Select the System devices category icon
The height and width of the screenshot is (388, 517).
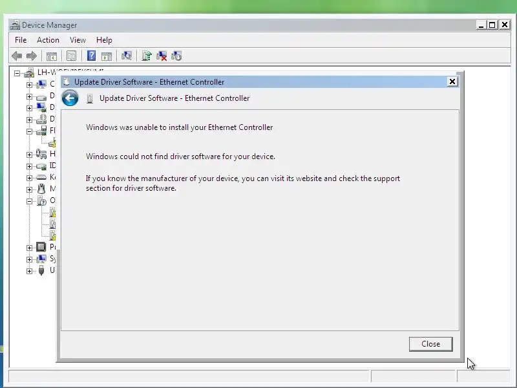pyautogui.click(x=41, y=259)
